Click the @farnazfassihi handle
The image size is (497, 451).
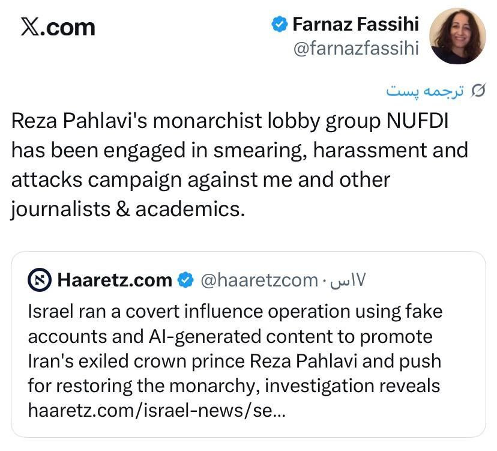355,48
